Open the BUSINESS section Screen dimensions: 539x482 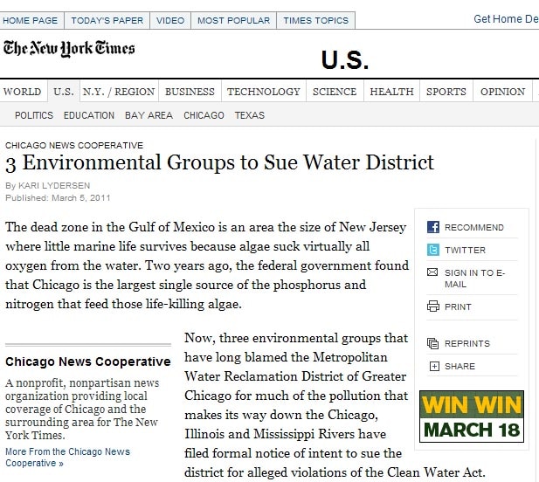(190, 92)
